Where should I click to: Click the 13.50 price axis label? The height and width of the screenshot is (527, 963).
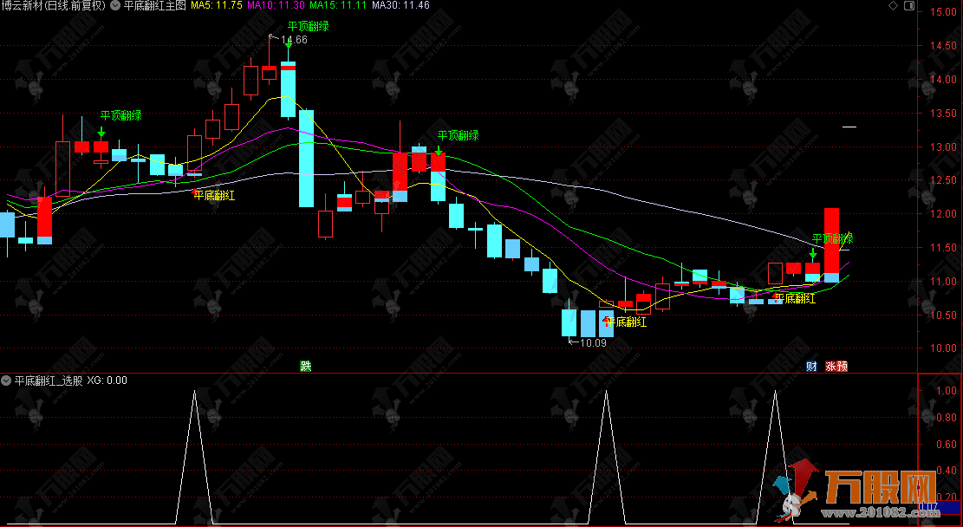943,113
